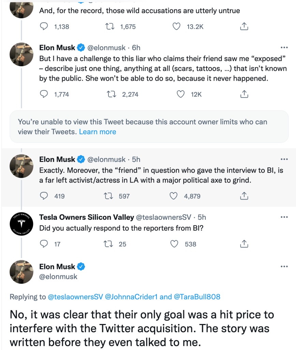Viewport: 296px width, 350px height.
Task: Reply to the tweet with 1,774 comments
Action: pos(44,94)
